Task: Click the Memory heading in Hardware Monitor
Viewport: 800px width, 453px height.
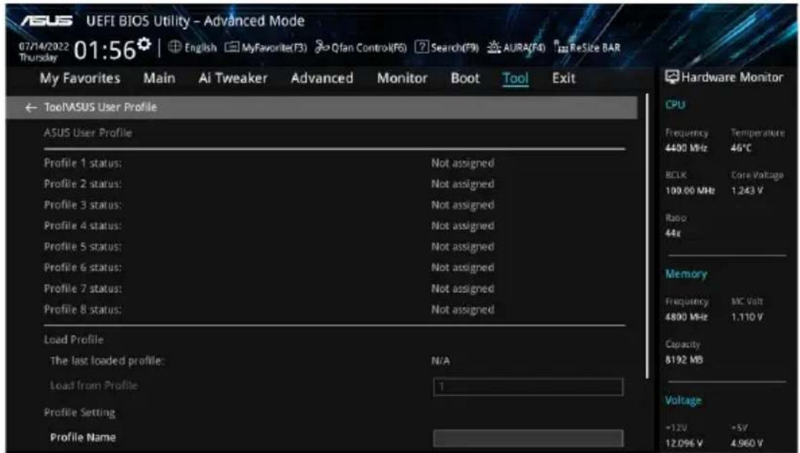Action: (686, 274)
